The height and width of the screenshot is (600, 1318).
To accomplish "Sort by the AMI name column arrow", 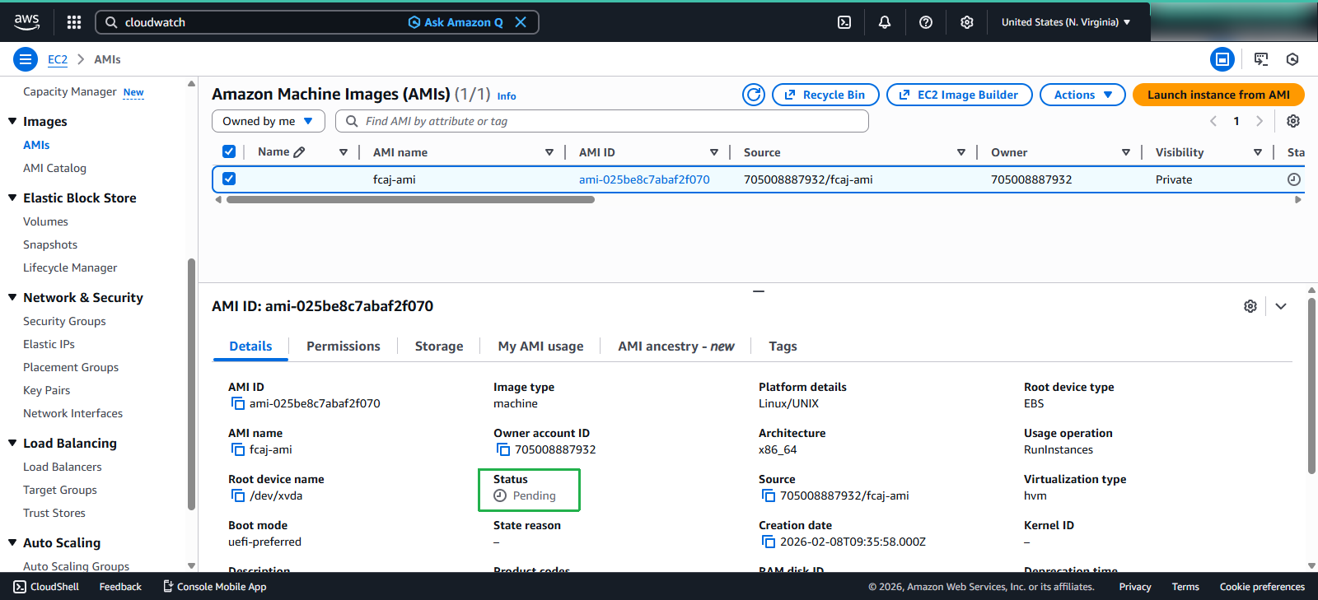I will [x=549, y=152].
